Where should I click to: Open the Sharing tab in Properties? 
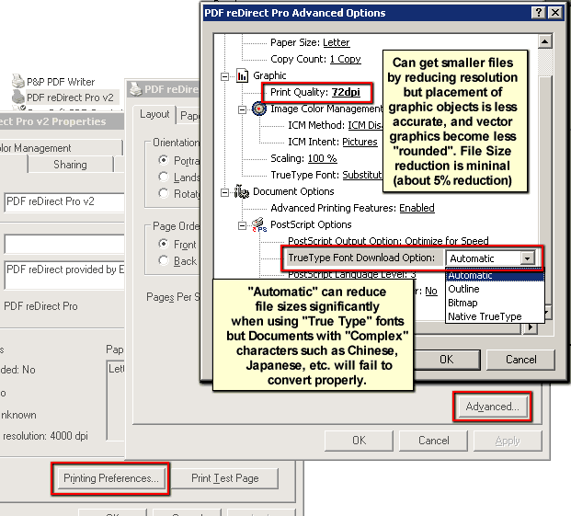70,165
